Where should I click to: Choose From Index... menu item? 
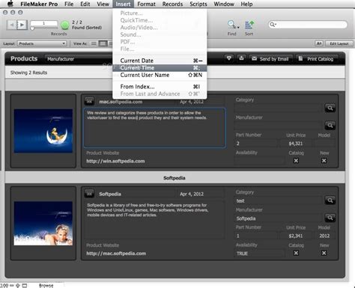(160, 87)
